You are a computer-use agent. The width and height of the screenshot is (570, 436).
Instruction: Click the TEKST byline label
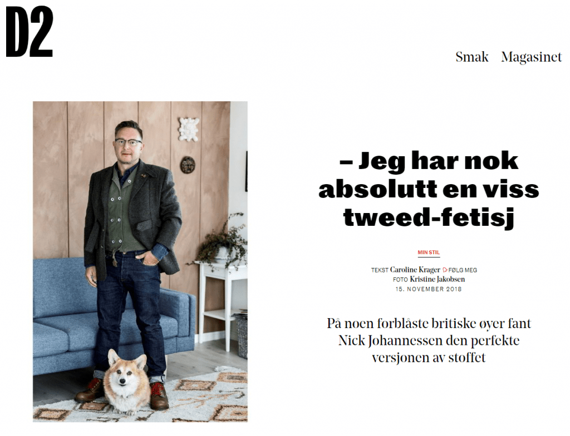pyautogui.click(x=380, y=270)
